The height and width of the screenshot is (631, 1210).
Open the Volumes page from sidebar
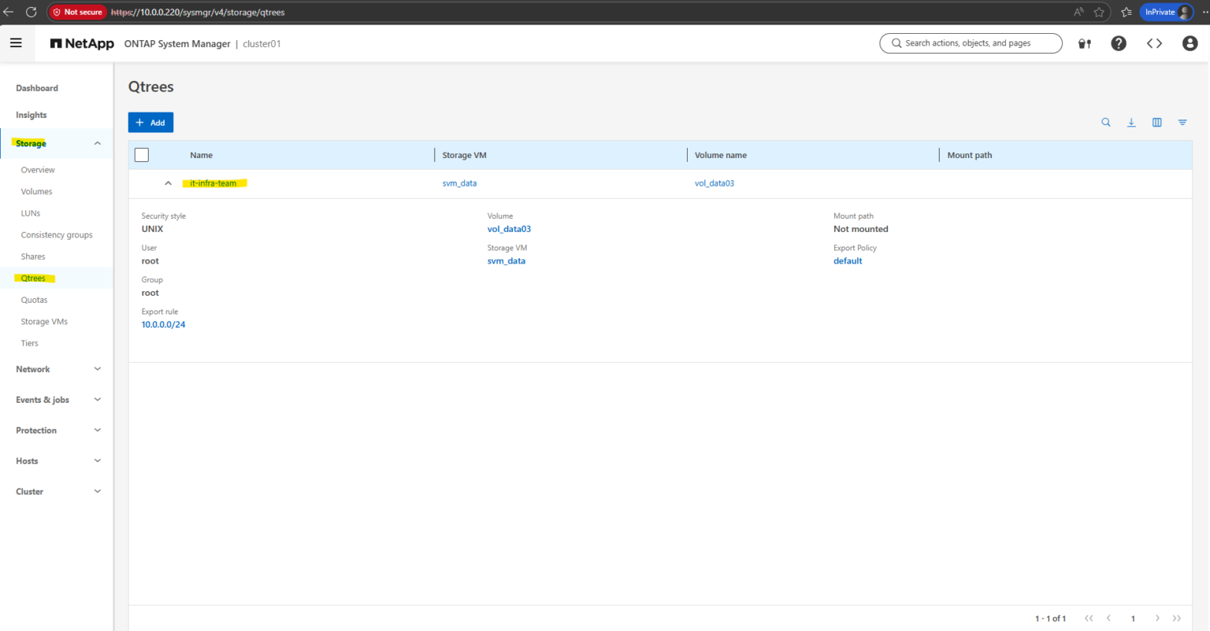point(36,191)
